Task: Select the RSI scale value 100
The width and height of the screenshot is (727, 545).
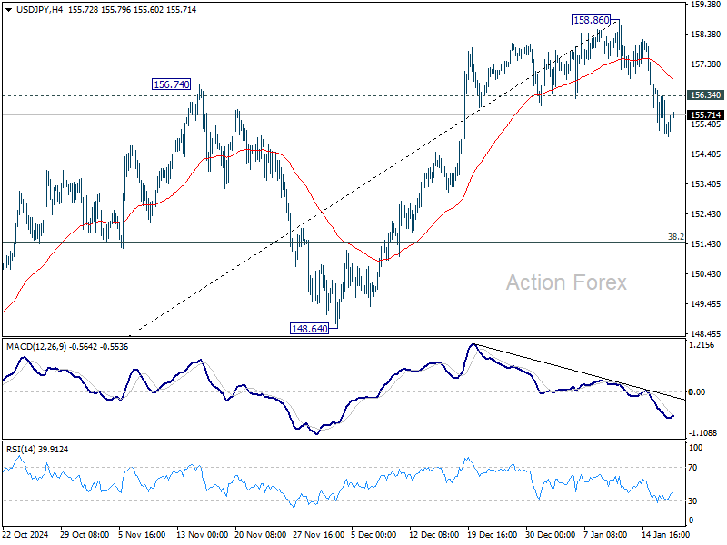Action: click(x=695, y=448)
